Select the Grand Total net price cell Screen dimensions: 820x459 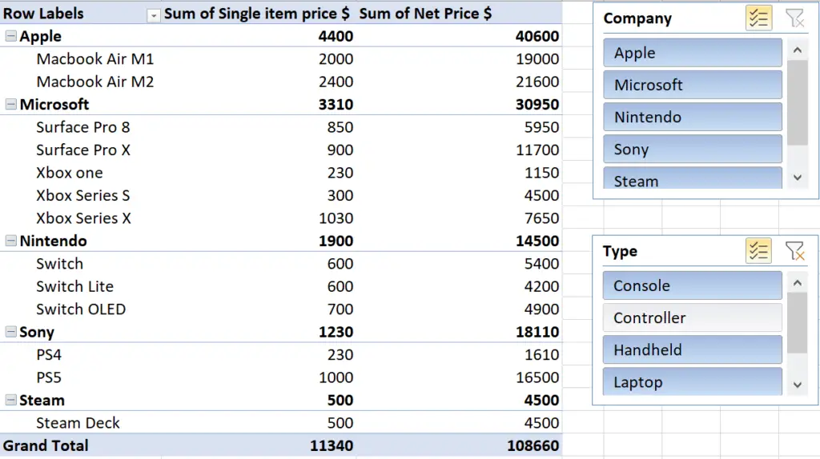pyautogui.click(x=533, y=445)
